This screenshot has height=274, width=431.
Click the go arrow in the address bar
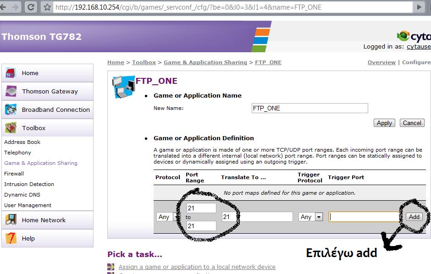[419, 7]
